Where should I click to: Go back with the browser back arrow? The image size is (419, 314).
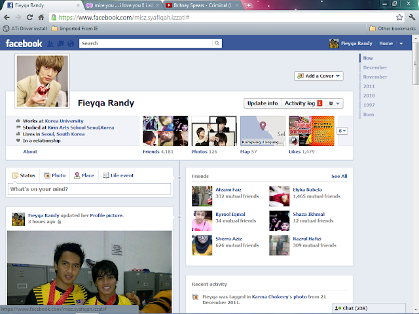[7, 18]
